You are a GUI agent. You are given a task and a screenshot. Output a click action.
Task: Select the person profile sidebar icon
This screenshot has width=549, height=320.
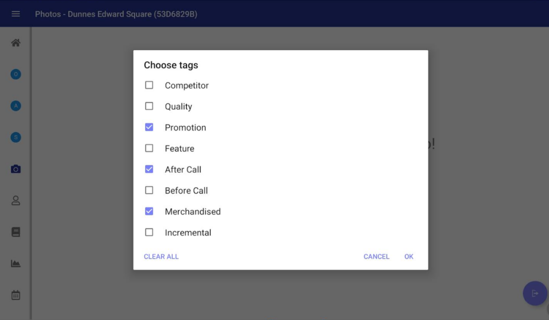click(16, 201)
